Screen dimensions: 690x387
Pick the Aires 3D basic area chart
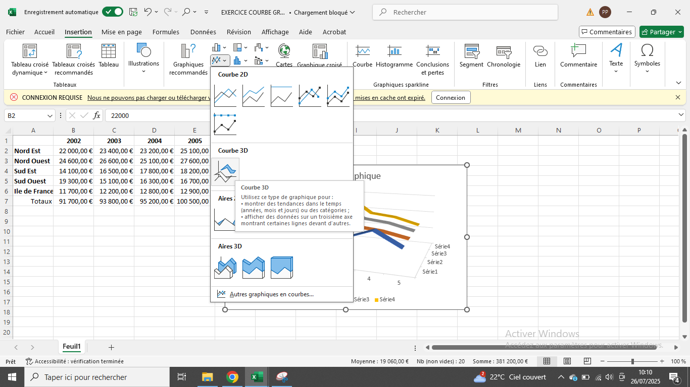[225, 268]
